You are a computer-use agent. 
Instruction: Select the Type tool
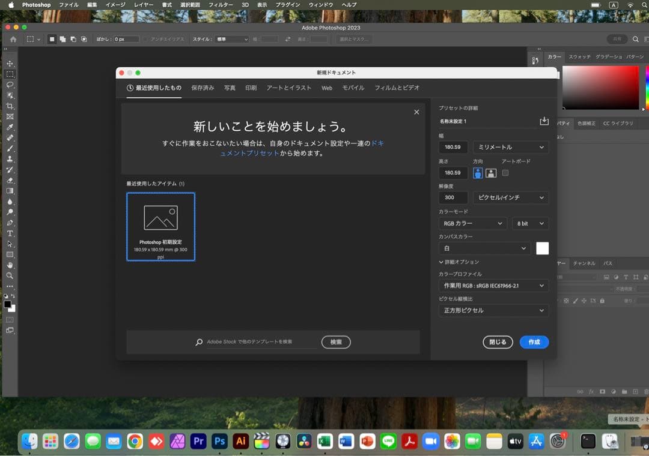9,234
